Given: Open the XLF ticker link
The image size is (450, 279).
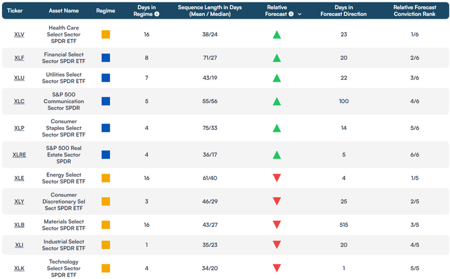Looking at the screenshot, I should [19, 58].
